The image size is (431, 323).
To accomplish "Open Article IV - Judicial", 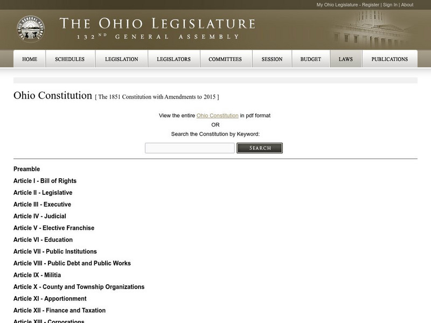I will 40,216.
